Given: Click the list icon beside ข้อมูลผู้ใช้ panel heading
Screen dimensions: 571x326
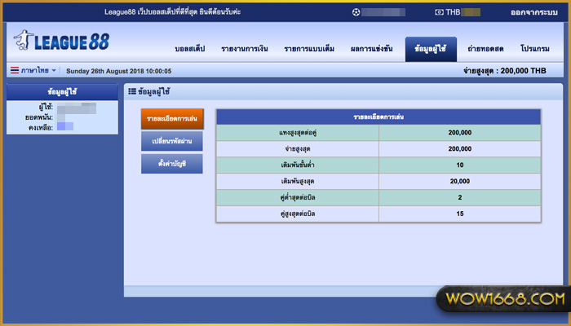Looking at the screenshot, I should (132, 92).
